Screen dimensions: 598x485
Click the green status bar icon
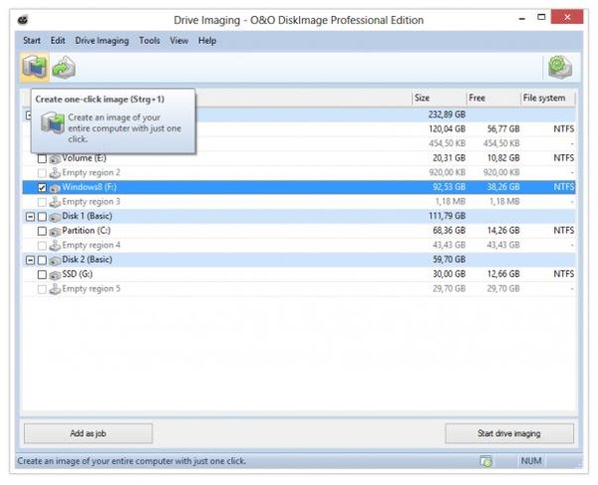(485, 461)
